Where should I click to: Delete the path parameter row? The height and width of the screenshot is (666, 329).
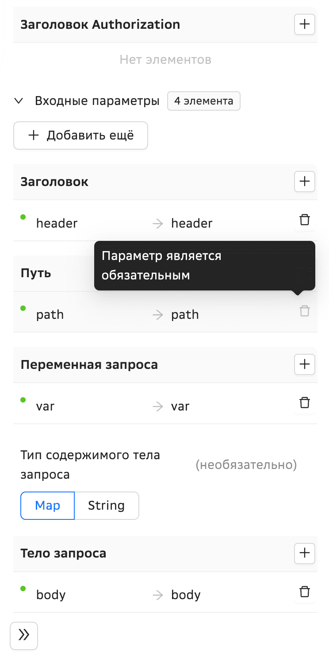click(304, 311)
